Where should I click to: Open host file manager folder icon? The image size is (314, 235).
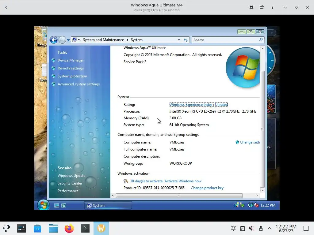53,228
